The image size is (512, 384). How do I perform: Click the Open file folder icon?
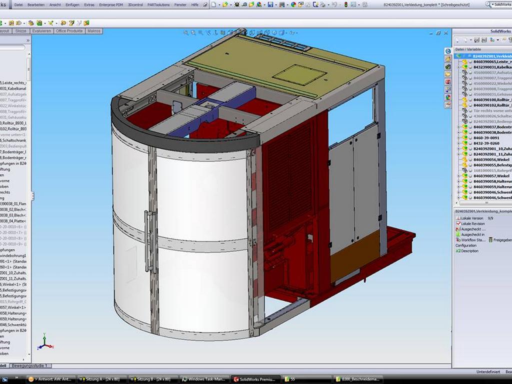pos(225,4)
